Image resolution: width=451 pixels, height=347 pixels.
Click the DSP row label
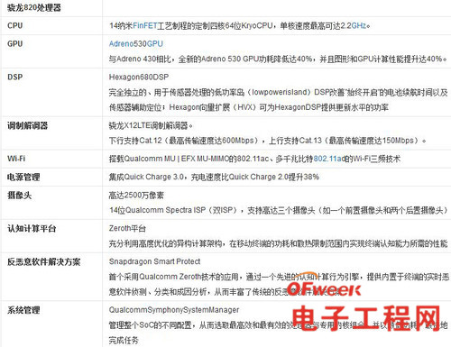pos(15,78)
